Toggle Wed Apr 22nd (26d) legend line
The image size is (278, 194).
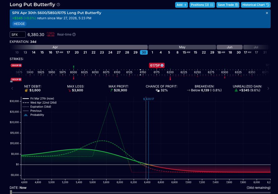pyautogui.click(x=40, y=103)
